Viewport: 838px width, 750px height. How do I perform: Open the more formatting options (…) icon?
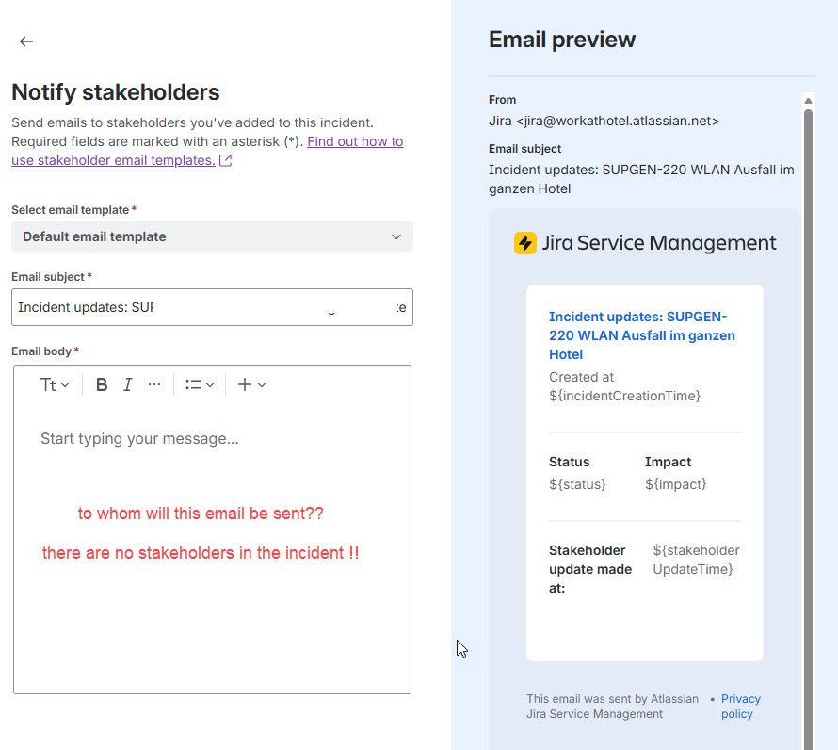pyautogui.click(x=154, y=383)
